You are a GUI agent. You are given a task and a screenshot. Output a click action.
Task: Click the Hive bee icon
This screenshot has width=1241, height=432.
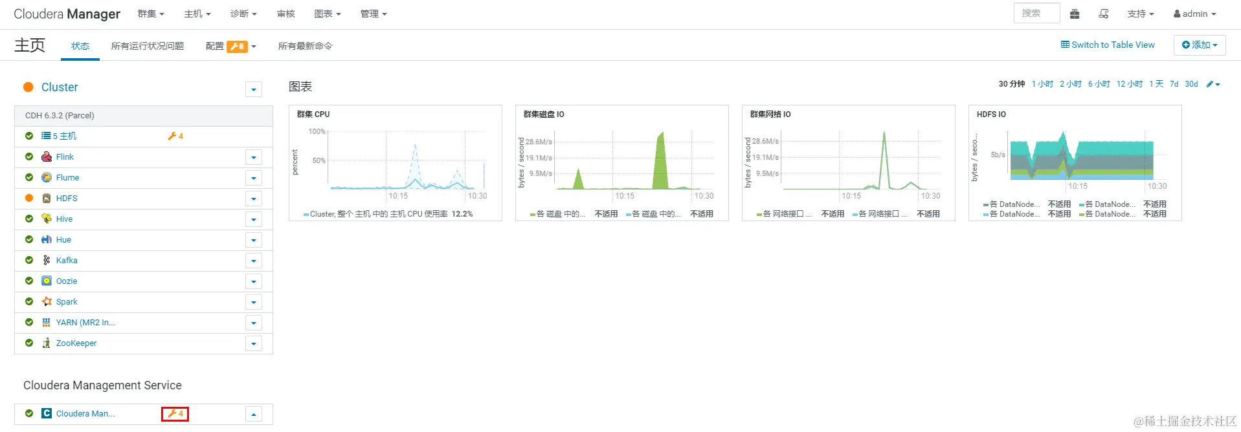click(x=47, y=219)
